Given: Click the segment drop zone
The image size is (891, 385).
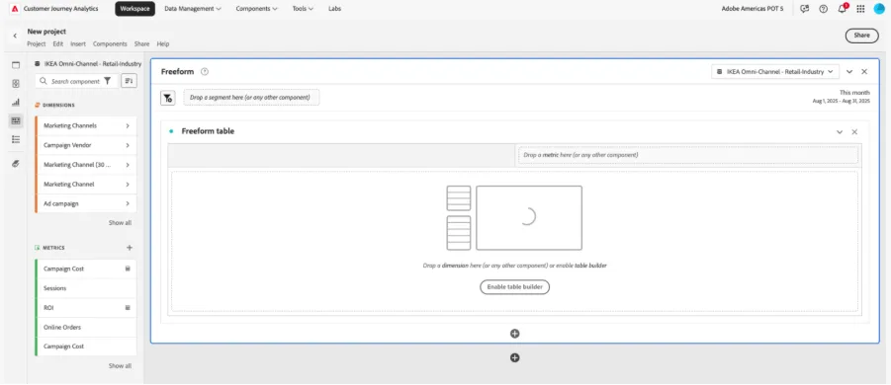Looking at the screenshot, I should pyautogui.click(x=251, y=98).
